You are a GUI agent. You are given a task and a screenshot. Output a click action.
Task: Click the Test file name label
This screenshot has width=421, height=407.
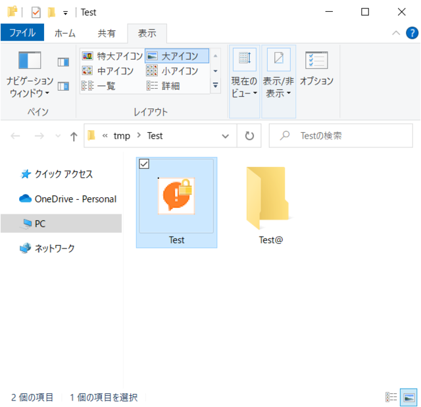(x=177, y=240)
